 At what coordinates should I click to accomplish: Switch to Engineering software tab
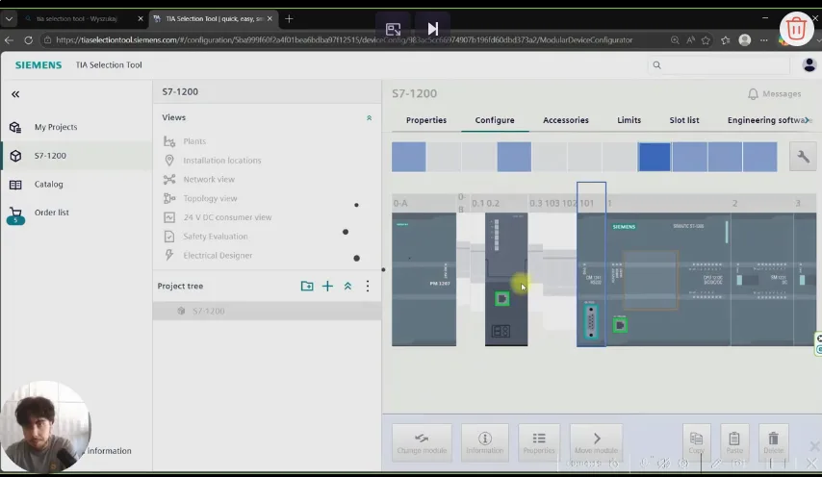point(766,120)
